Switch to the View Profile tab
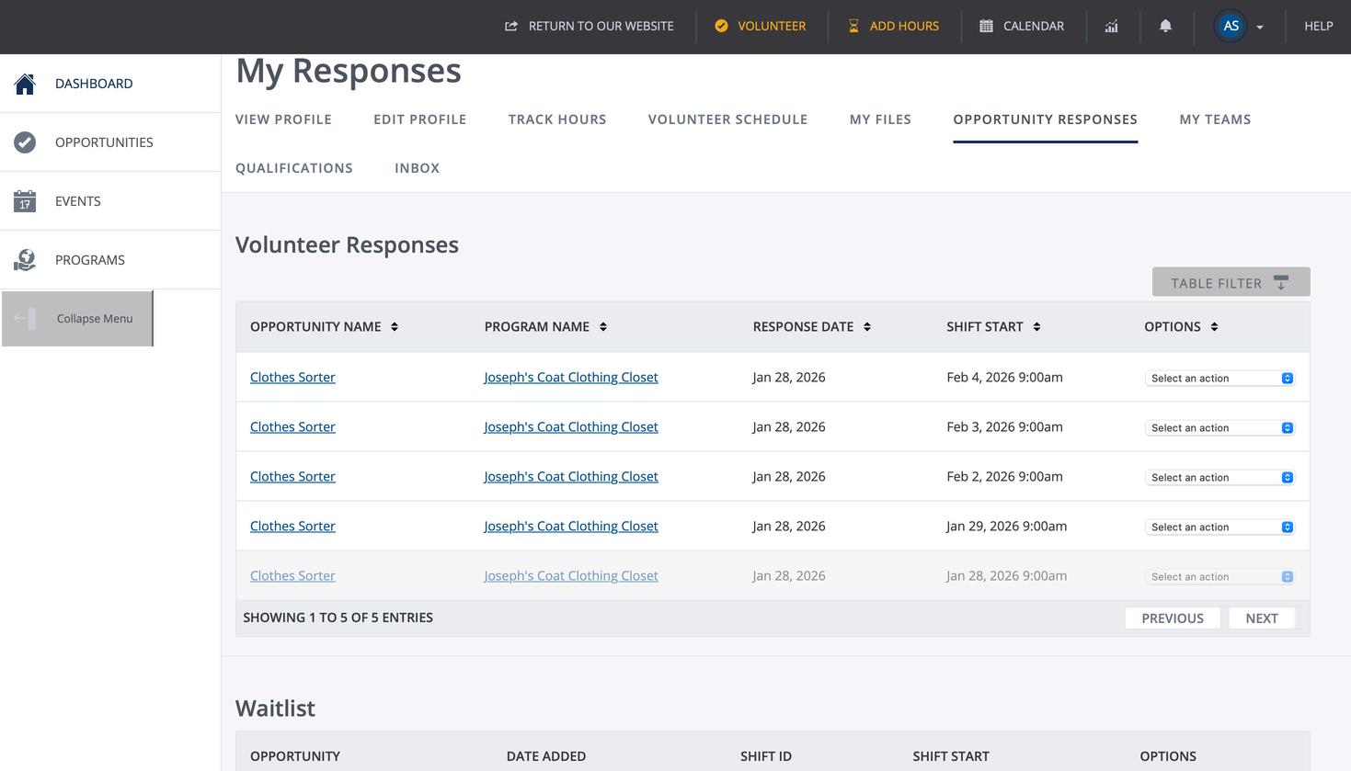The width and height of the screenshot is (1351, 771). point(283,119)
